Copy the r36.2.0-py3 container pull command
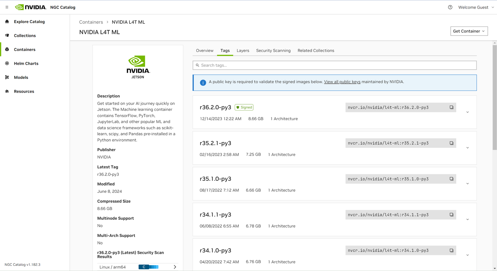Viewport: 497px width, 271px height. click(x=451, y=107)
